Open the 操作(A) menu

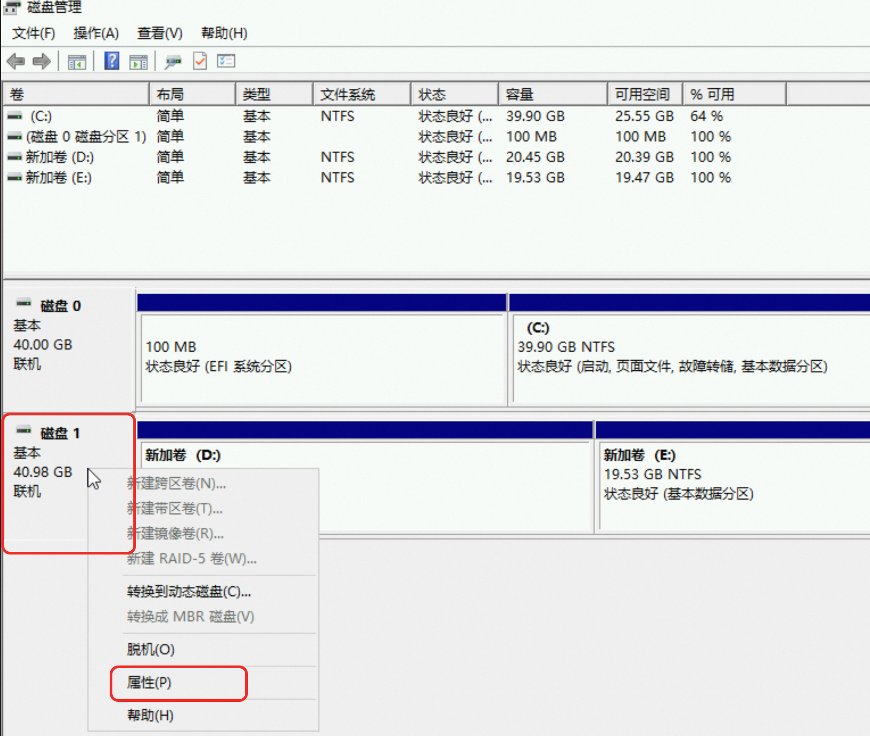click(96, 33)
